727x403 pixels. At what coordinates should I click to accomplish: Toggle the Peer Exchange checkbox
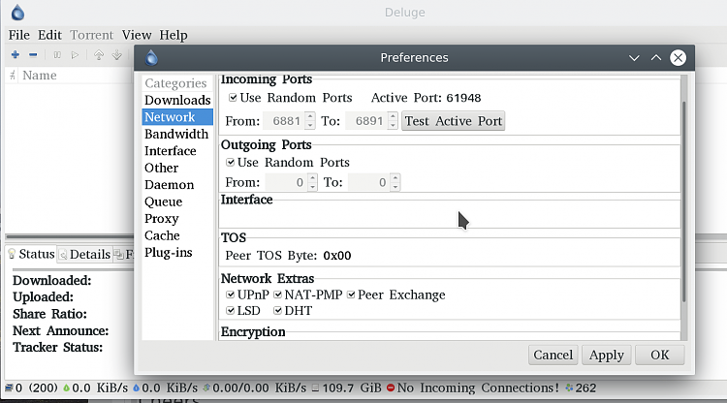click(x=351, y=294)
